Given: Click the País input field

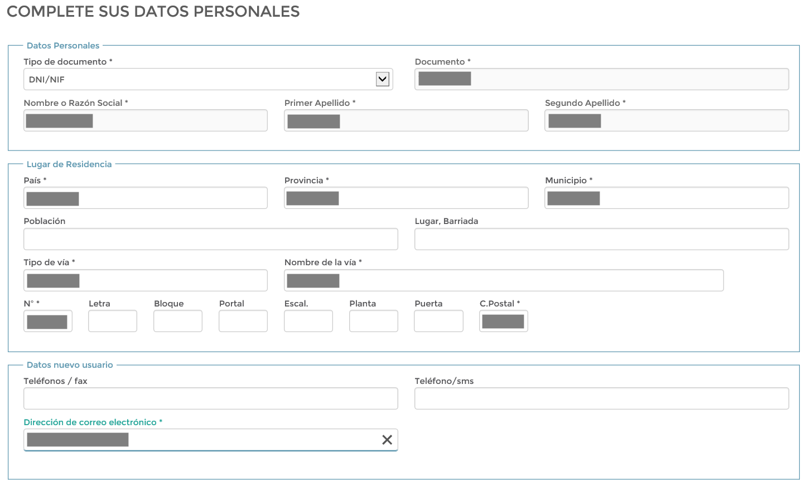Looking at the screenshot, I should [x=146, y=198].
